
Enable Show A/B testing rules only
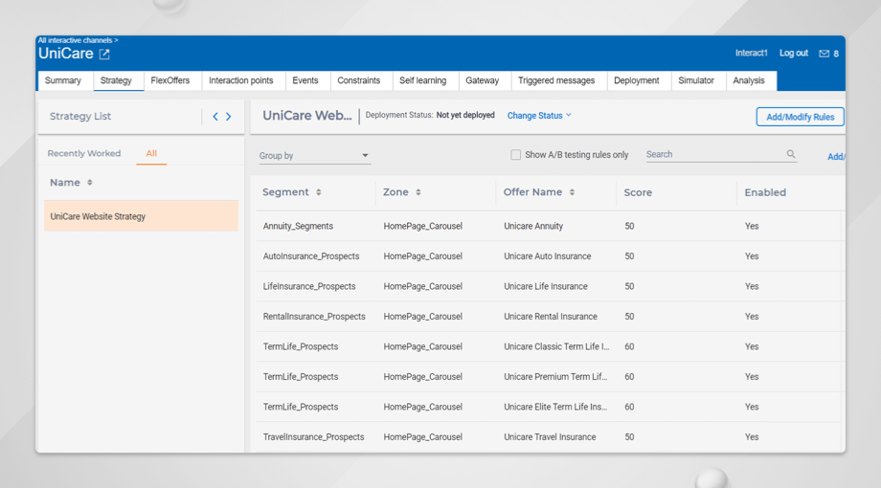[x=515, y=154]
